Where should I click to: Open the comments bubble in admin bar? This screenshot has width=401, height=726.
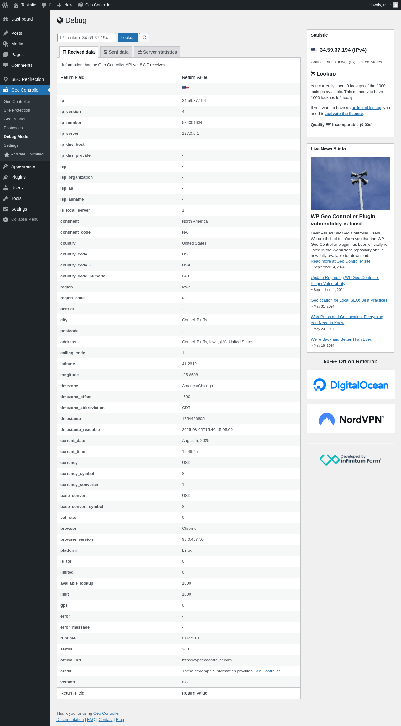tap(44, 5)
